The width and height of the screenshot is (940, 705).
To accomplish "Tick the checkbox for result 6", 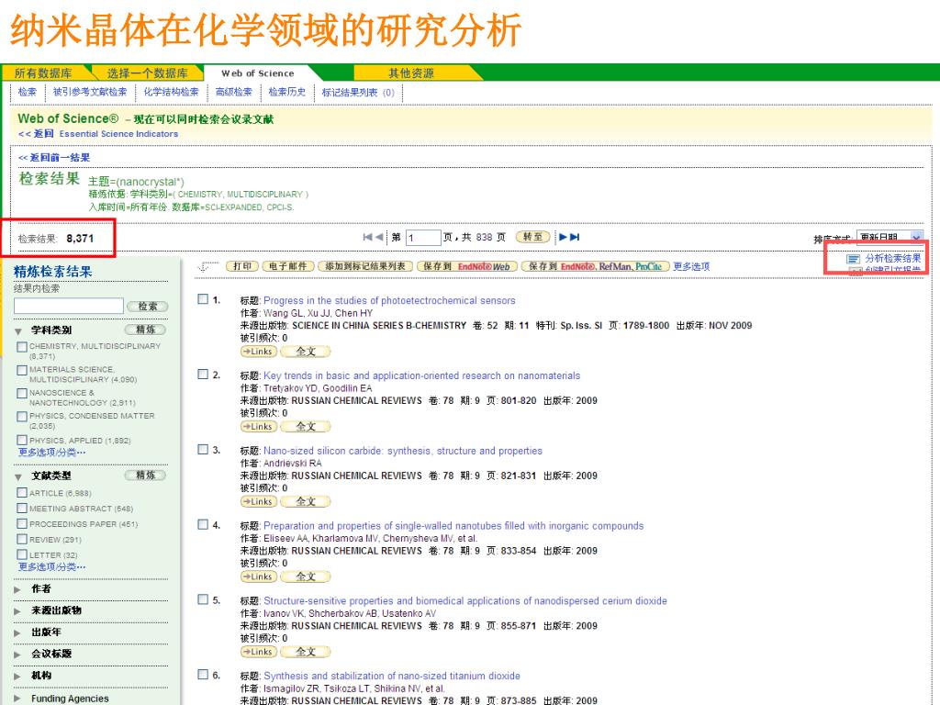I will 203,675.
